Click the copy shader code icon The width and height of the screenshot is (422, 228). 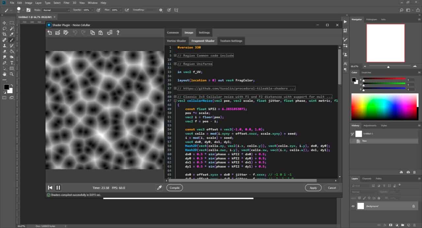point(93,33)
